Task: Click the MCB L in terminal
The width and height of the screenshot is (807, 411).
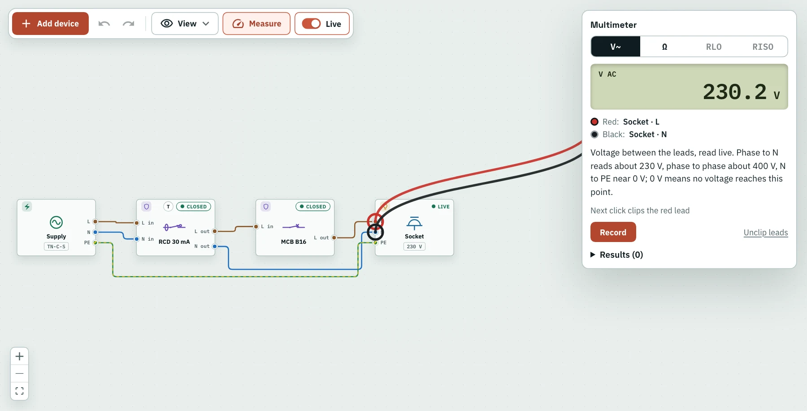Action: (256, 226)
